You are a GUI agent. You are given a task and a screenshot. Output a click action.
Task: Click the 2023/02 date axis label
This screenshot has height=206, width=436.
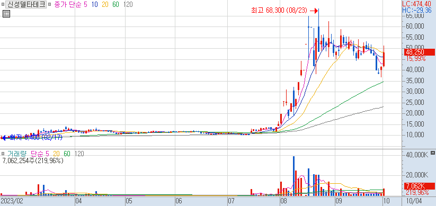point(11,201)
